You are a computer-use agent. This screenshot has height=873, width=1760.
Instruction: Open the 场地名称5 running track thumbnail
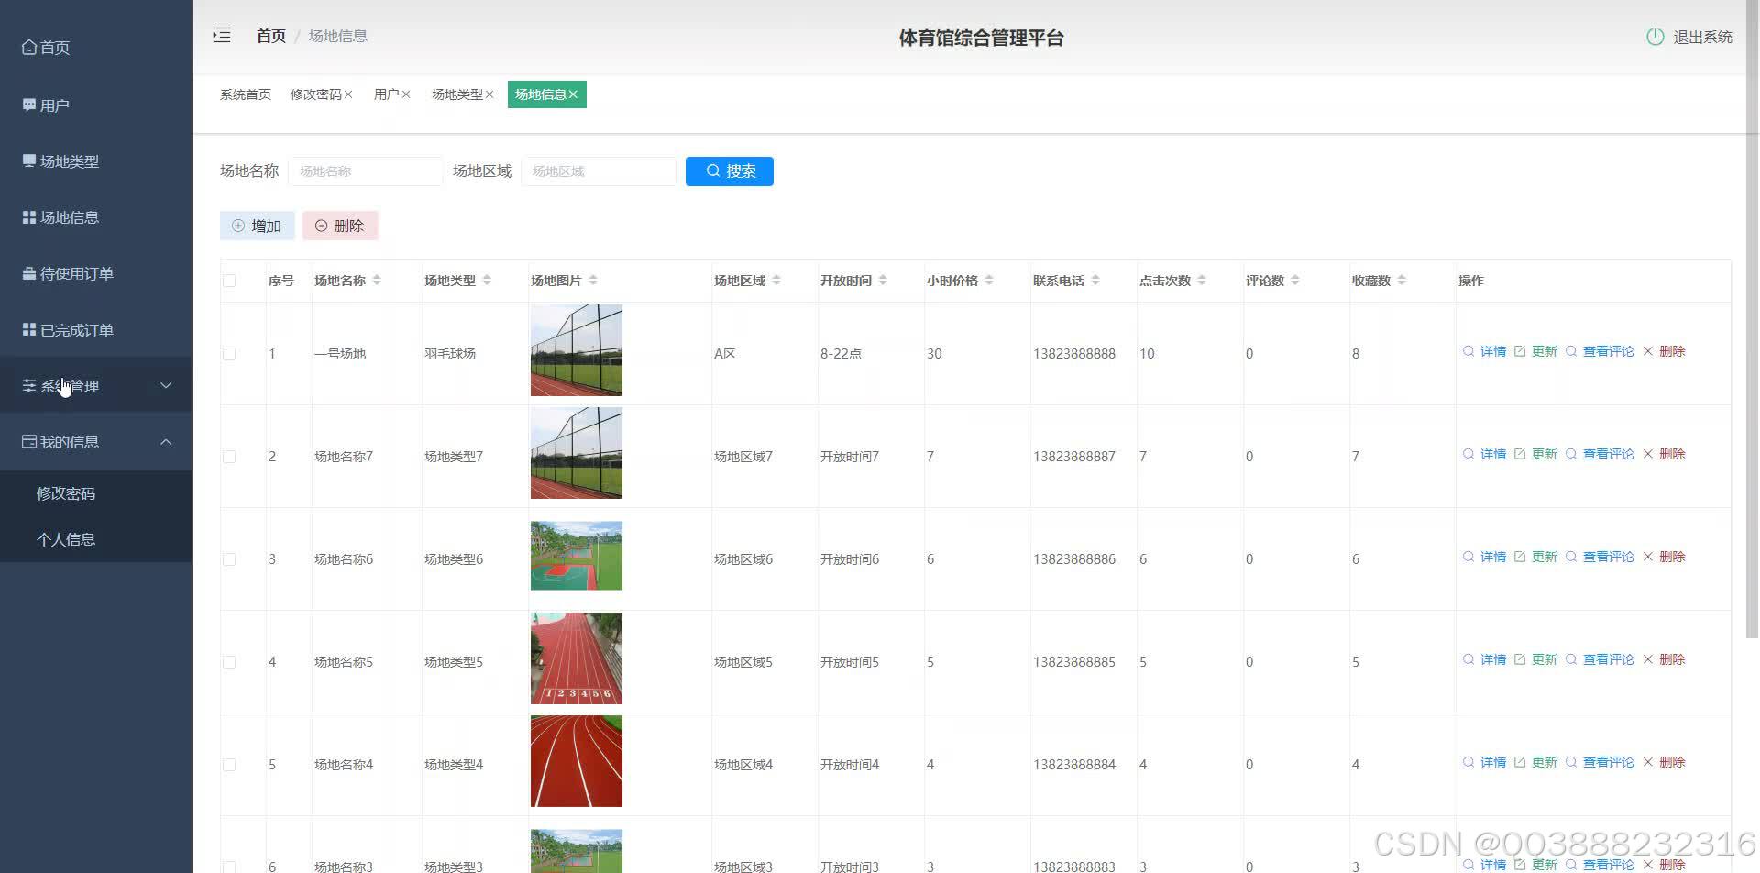pyautogui.click(x=577, y=658)
